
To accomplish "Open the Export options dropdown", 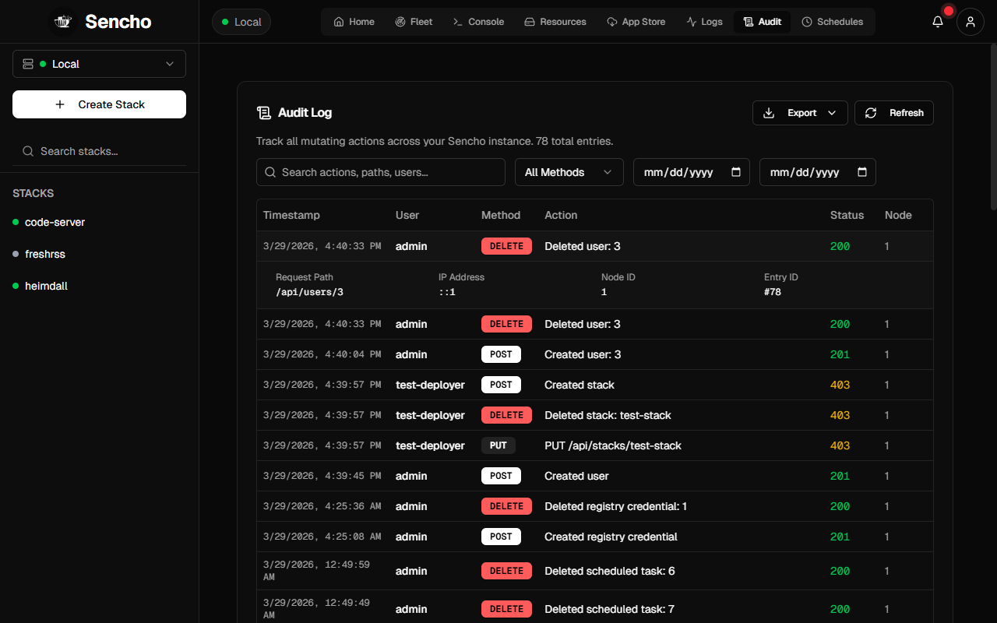I will pyautogui.click(x=800, y=113).
